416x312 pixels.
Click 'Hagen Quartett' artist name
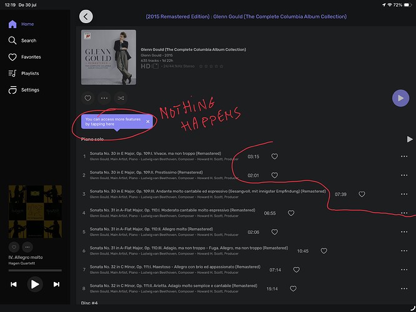[x=22, y=263]
